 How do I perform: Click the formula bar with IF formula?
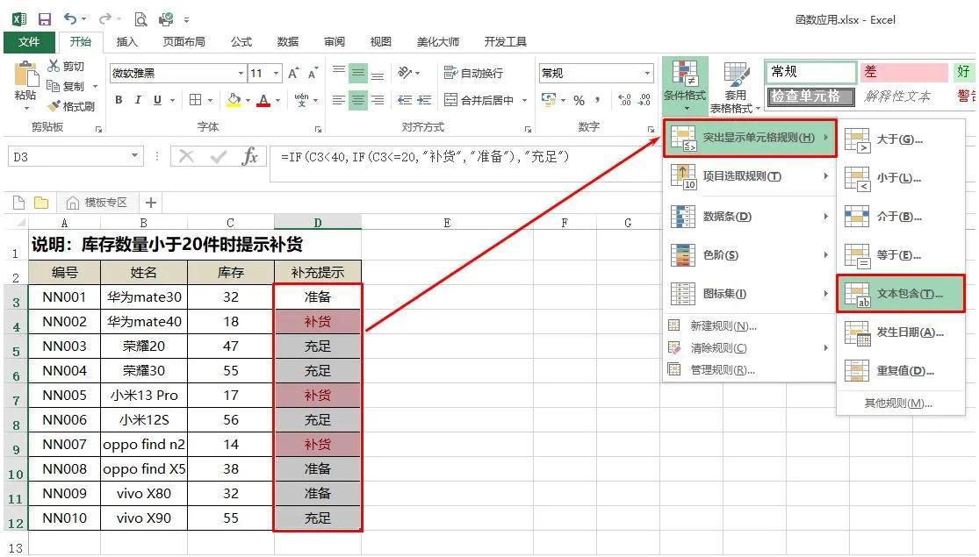(465, 163)
